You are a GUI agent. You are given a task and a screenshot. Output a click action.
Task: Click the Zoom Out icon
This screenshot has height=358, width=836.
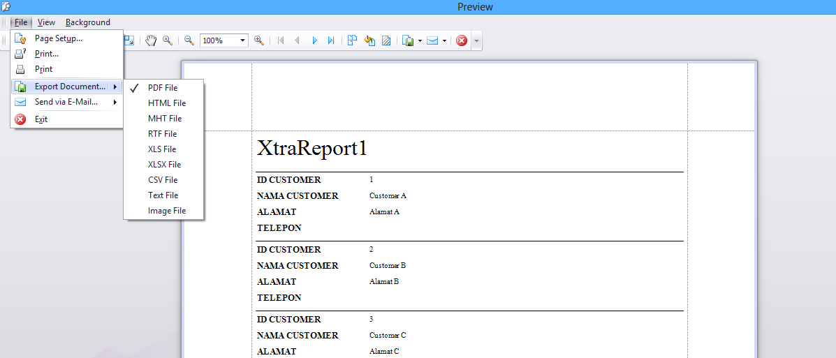click(189, 40)
